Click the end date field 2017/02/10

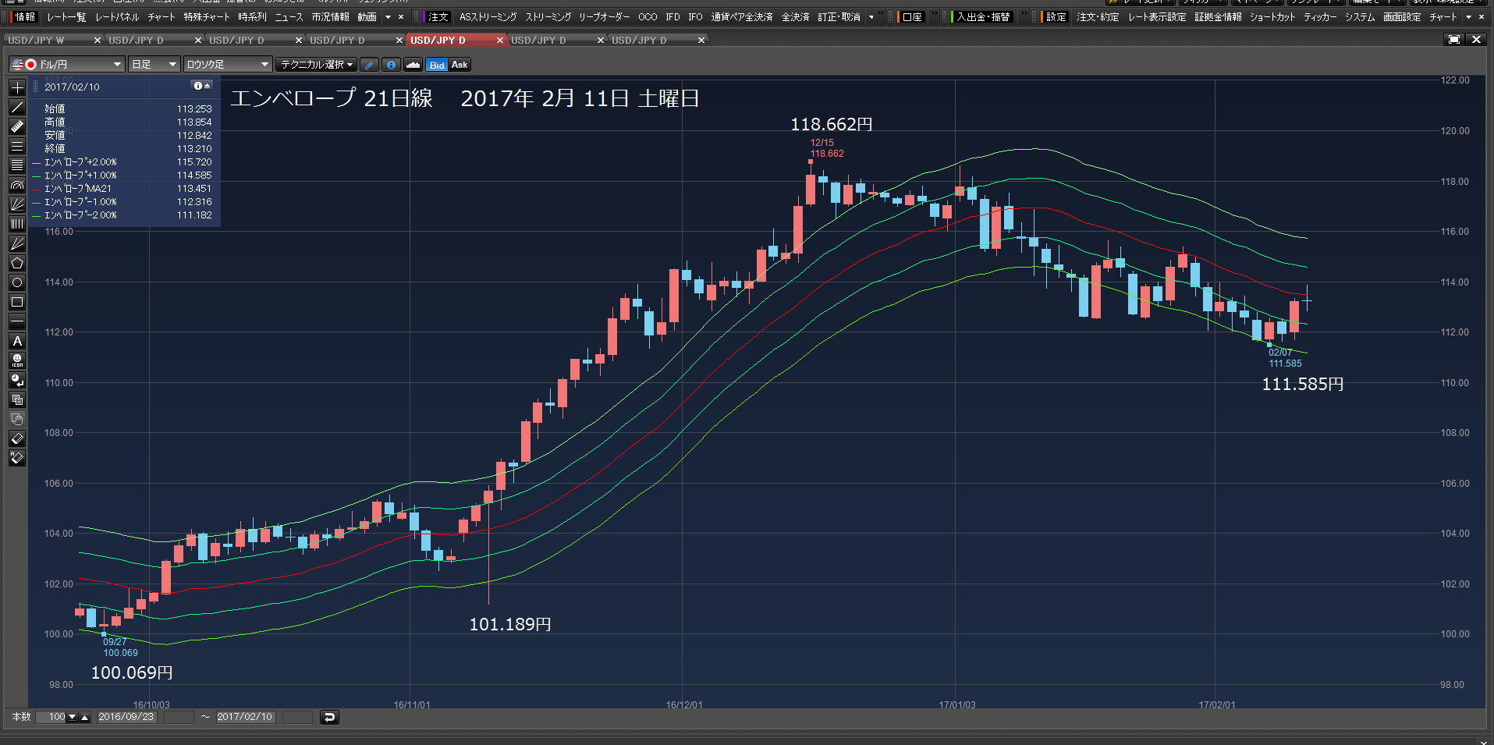(x=245, y=717)
